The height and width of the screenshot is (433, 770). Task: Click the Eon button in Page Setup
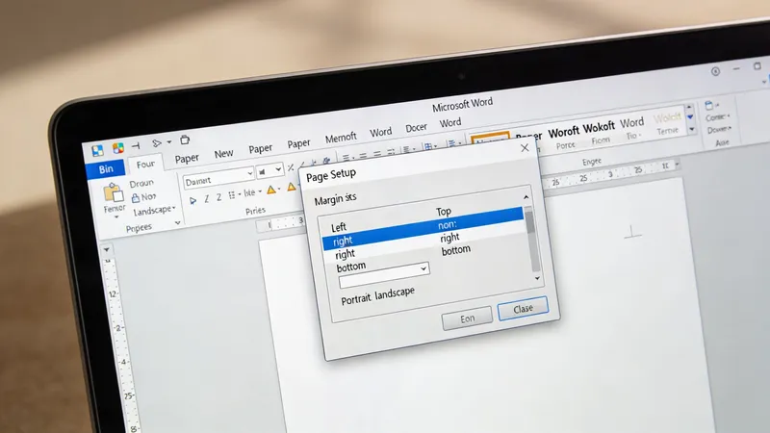467,318
